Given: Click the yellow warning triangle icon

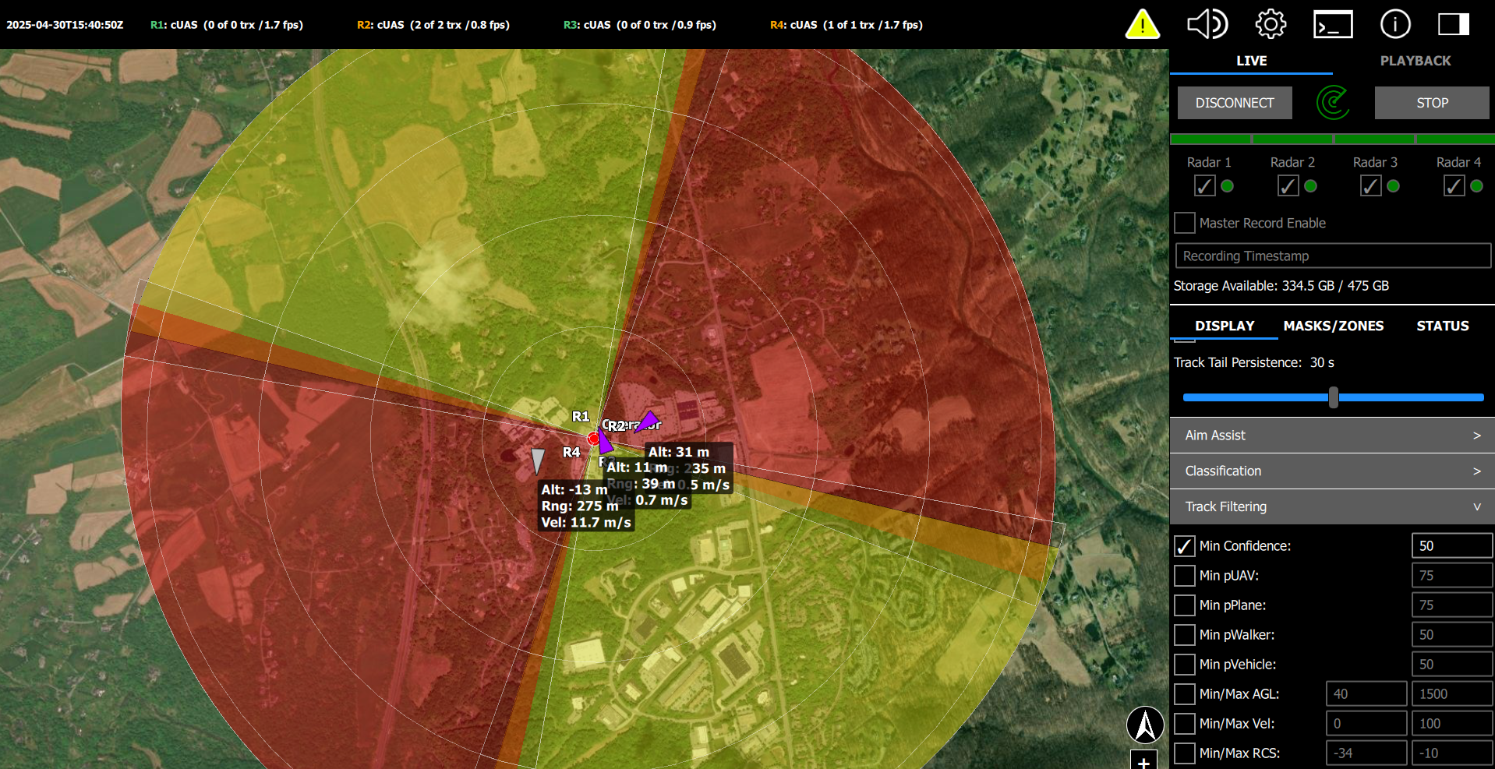Looking at the screenshot, I should click(1142, 24).
